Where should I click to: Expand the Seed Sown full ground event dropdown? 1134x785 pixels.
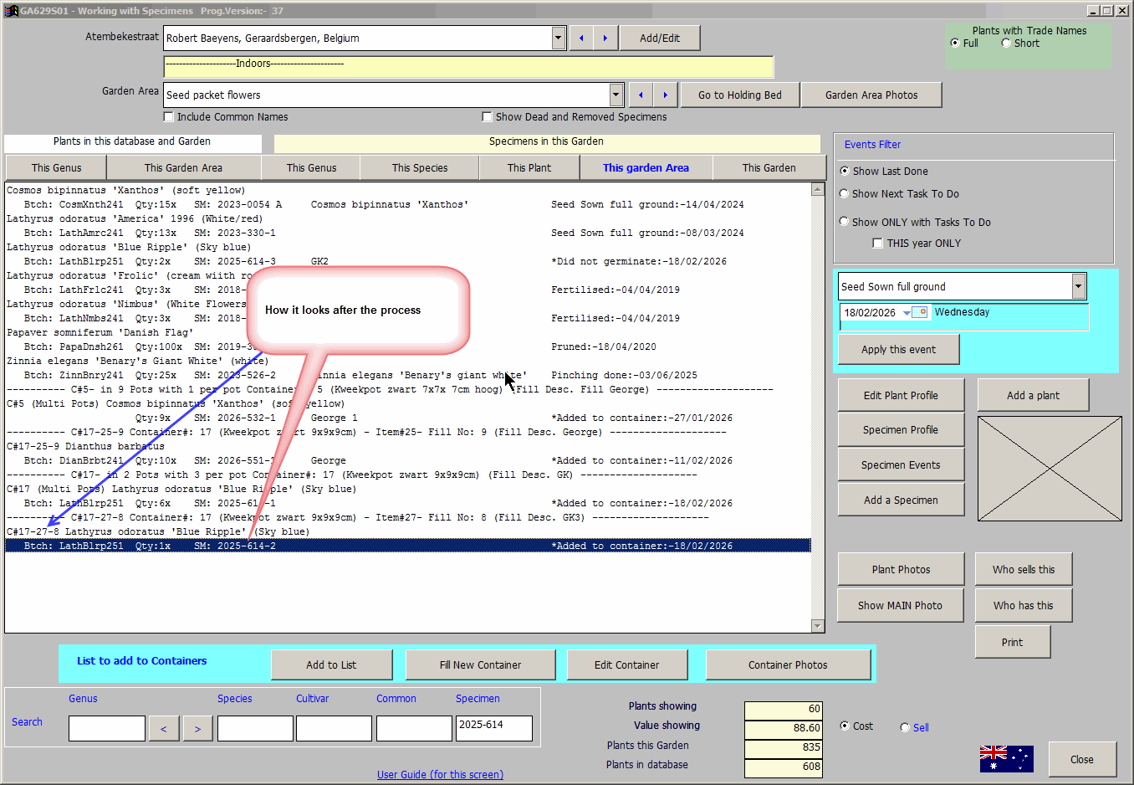click(x=1078, y=286)
